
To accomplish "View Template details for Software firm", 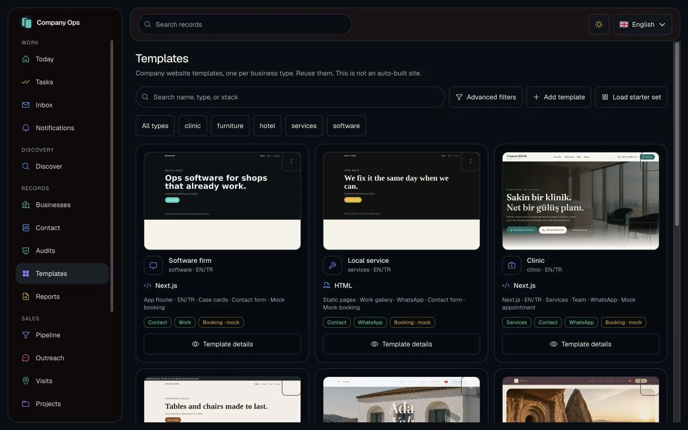I will point(222,344).
